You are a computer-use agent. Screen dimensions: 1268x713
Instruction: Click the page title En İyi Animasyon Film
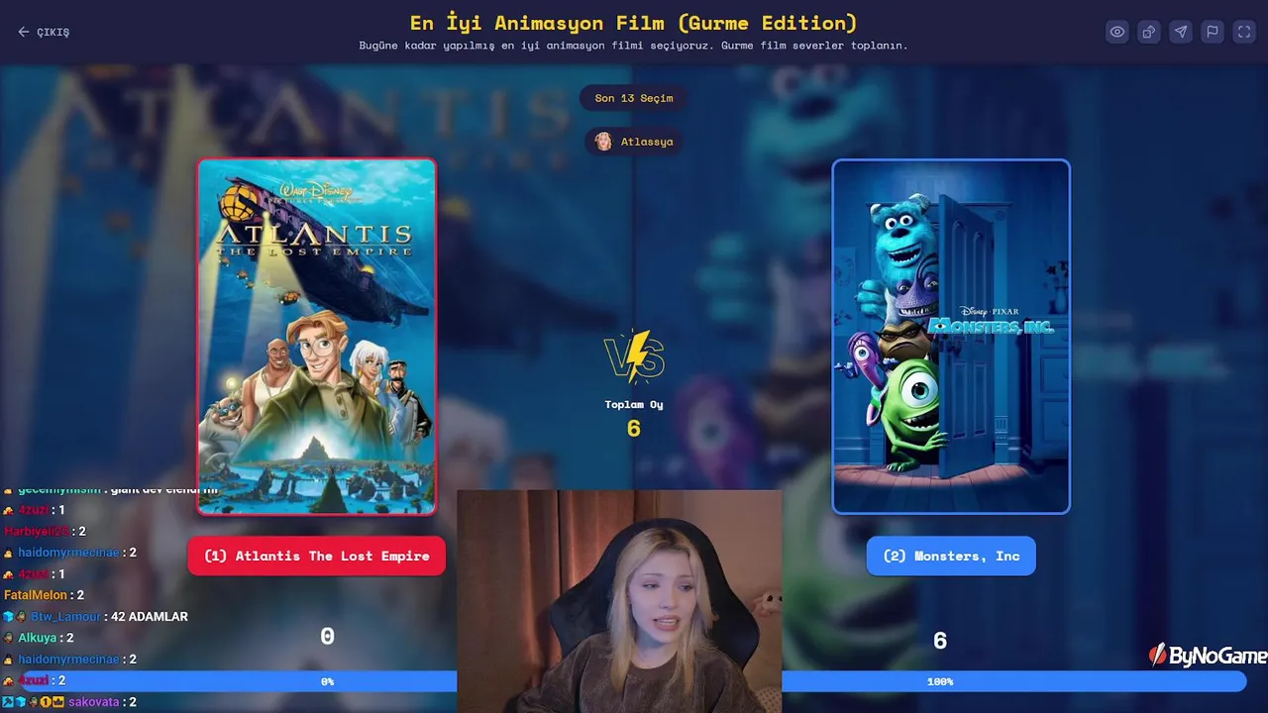point(634,22)
